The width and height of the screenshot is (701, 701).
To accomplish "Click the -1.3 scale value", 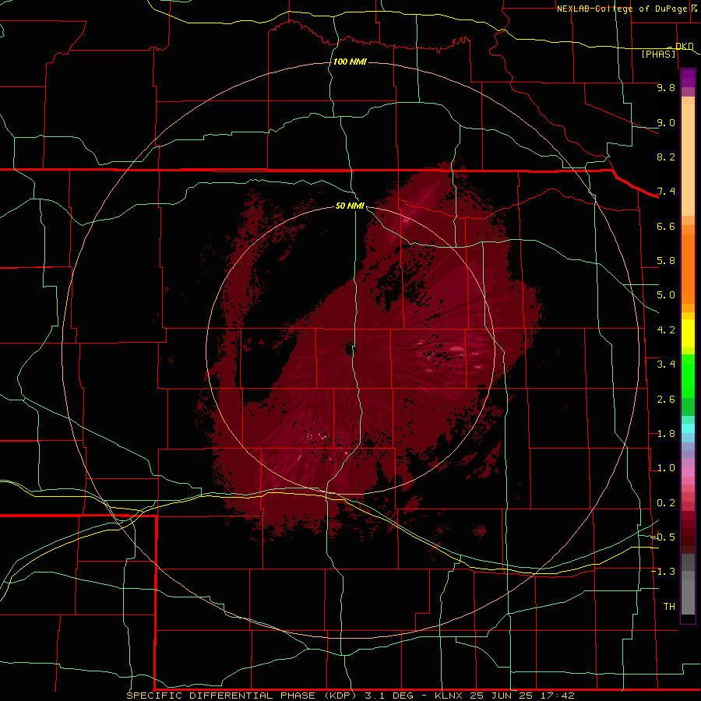I will (663, 572).
